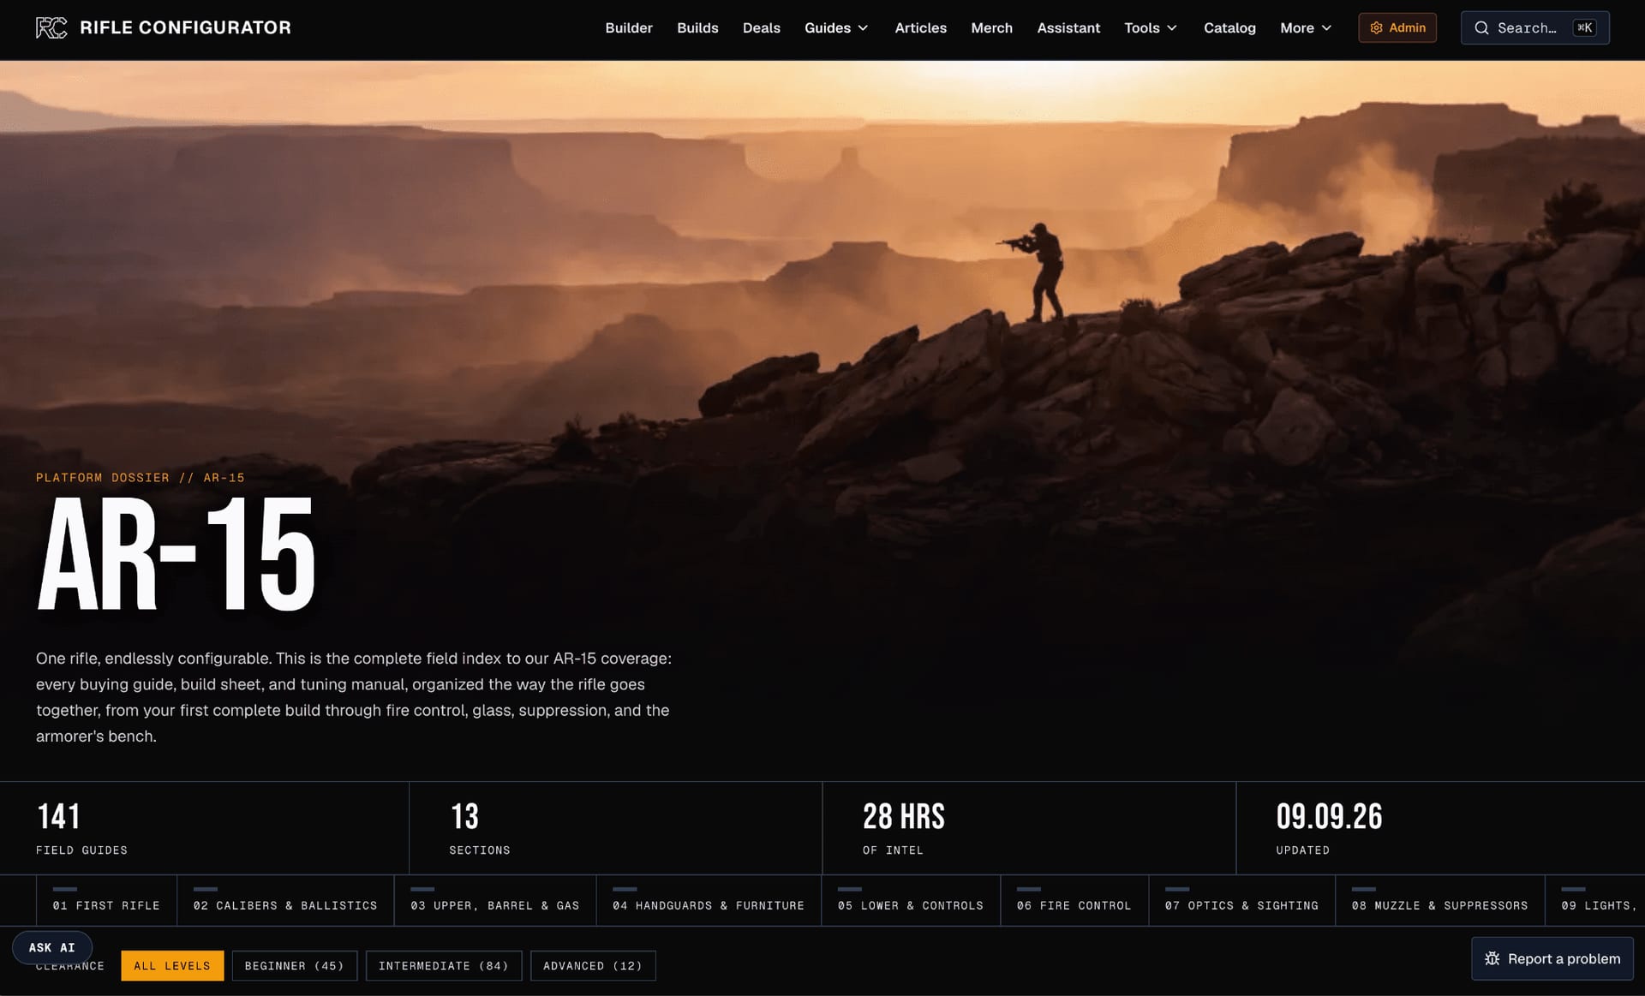Jump to 09 Lights section tab
The height and width of the screenshot is (996, 1645).
point(1596,901)
